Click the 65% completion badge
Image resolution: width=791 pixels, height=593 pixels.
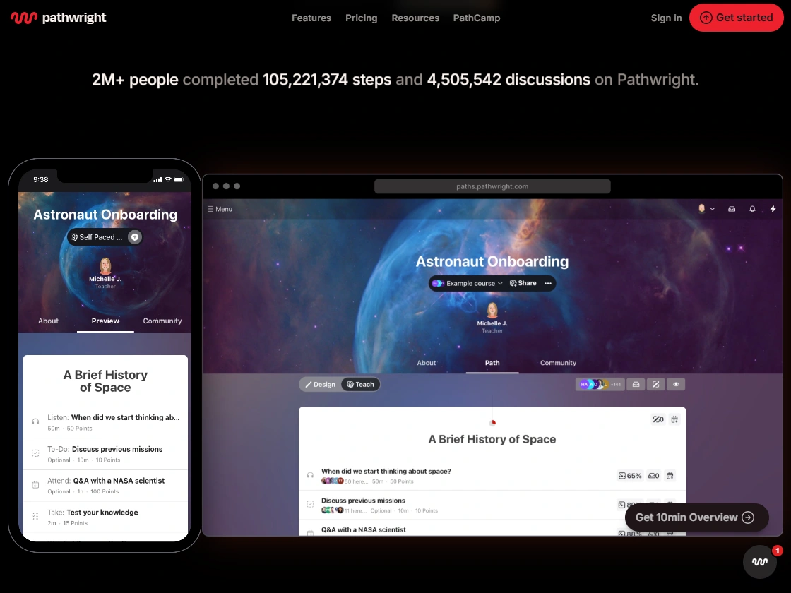(630, 476)
